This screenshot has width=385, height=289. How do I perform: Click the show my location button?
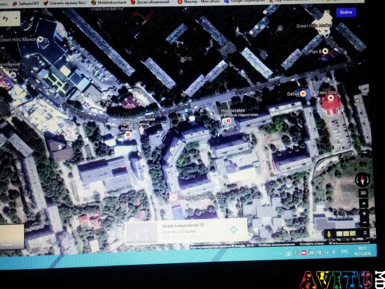363,202
